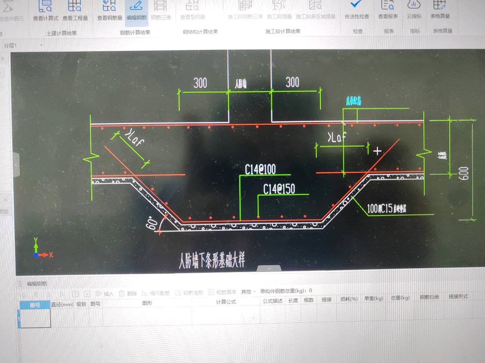The width and height of the screenshot is (485, 363).
Task: Select the 公式描述 column header
Action: 273,301
